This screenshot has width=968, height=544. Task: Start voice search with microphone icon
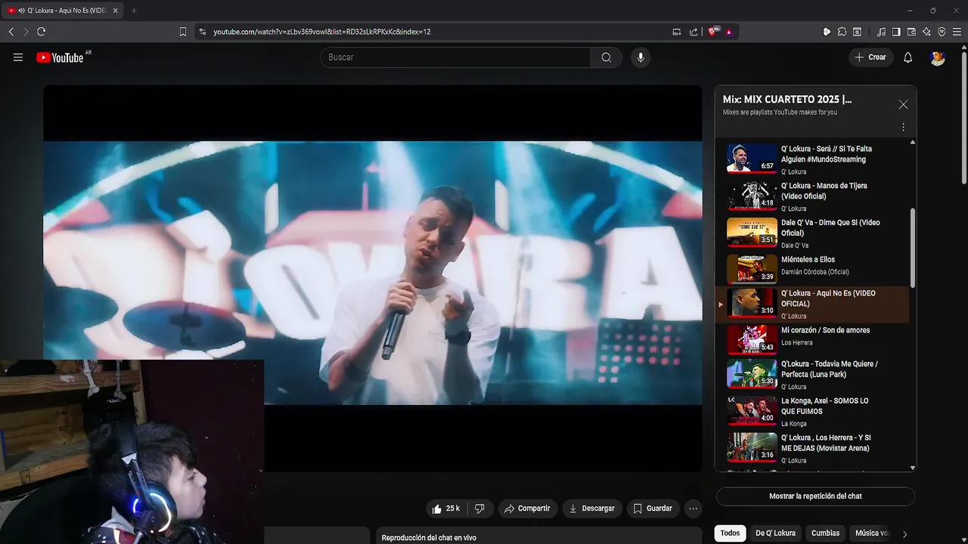pos(641,57)
